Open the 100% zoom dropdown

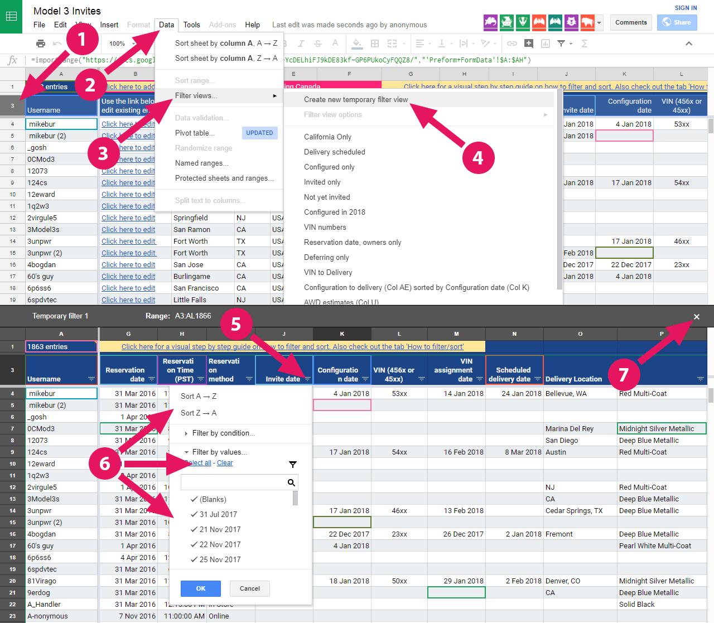122,44
